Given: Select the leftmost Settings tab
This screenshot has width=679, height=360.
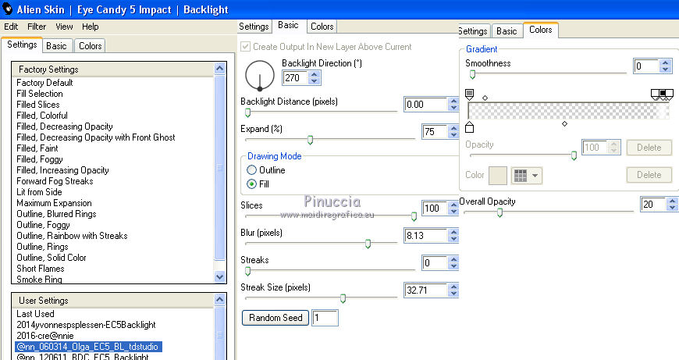Looking at the screenshot, I should (x=22, y=45).
